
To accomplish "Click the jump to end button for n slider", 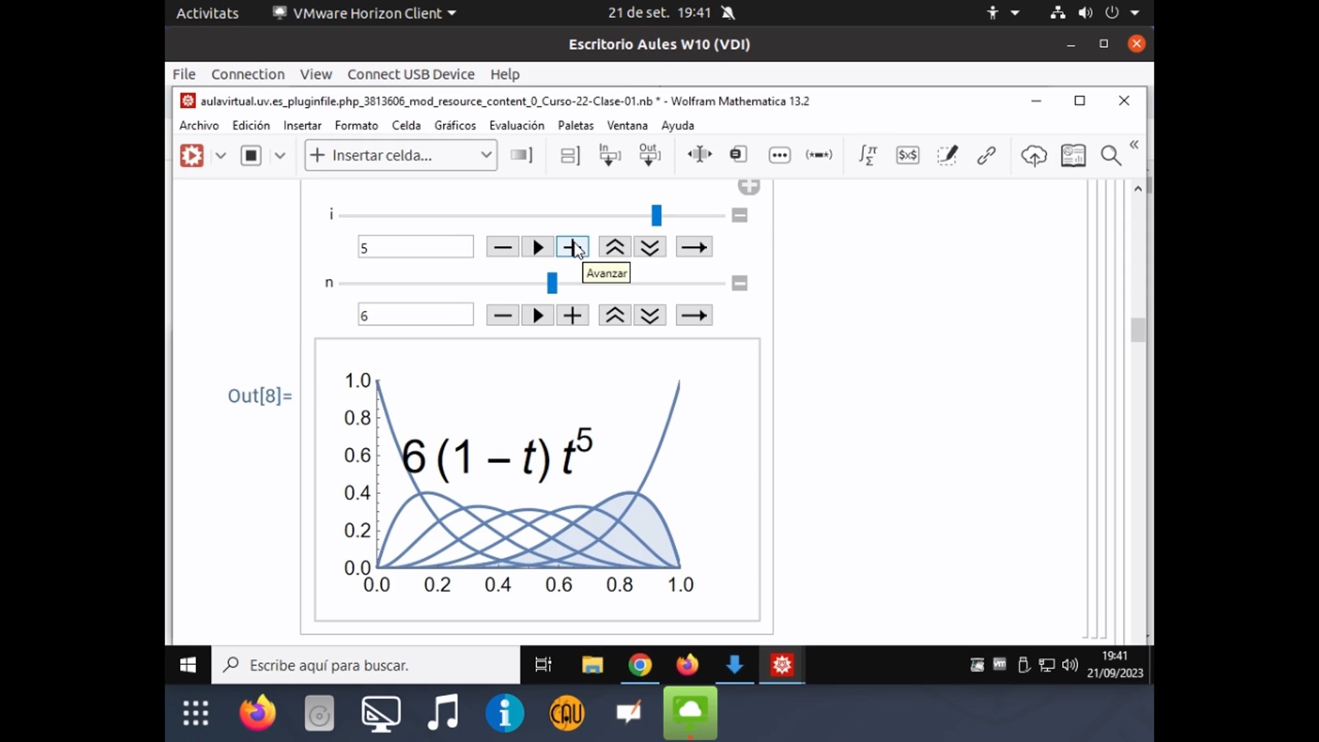I will click(x=694, y=315).
